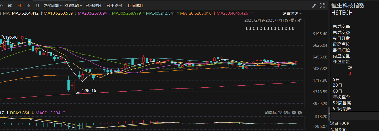Select the 52周最高 row
This screenshot has width=379, height=131.
pyautogui.click(x=342, y=103)
